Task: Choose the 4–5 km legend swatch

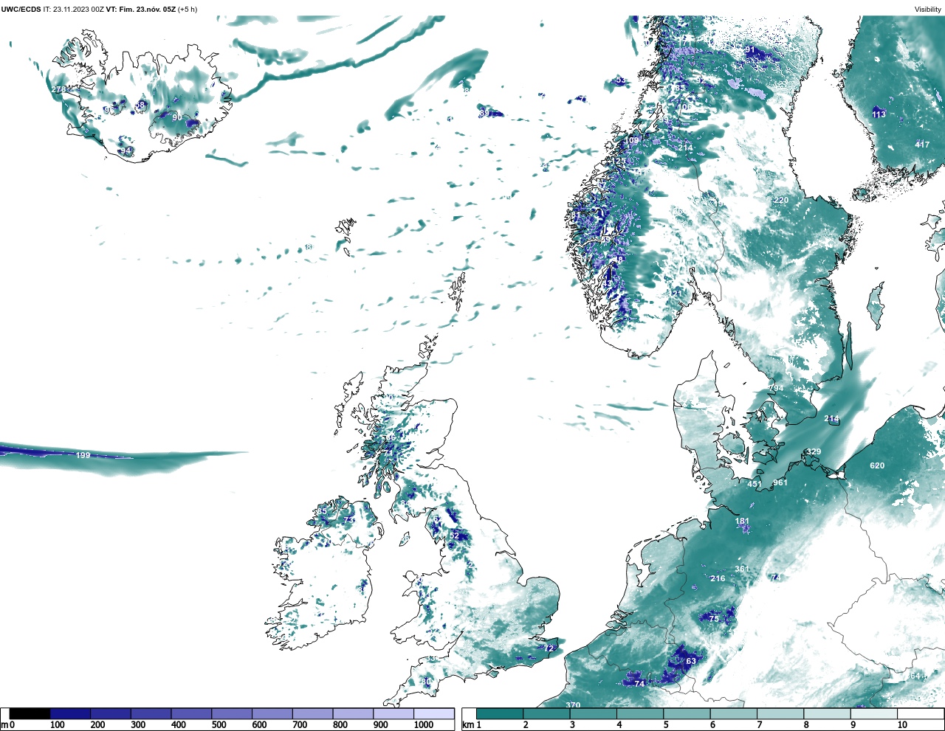Action: coord(640,713)
